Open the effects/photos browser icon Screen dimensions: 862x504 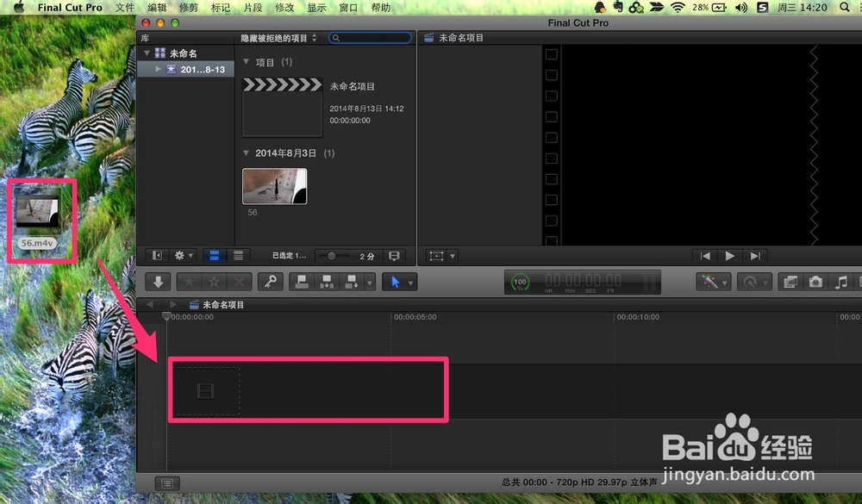pos(790,282)
